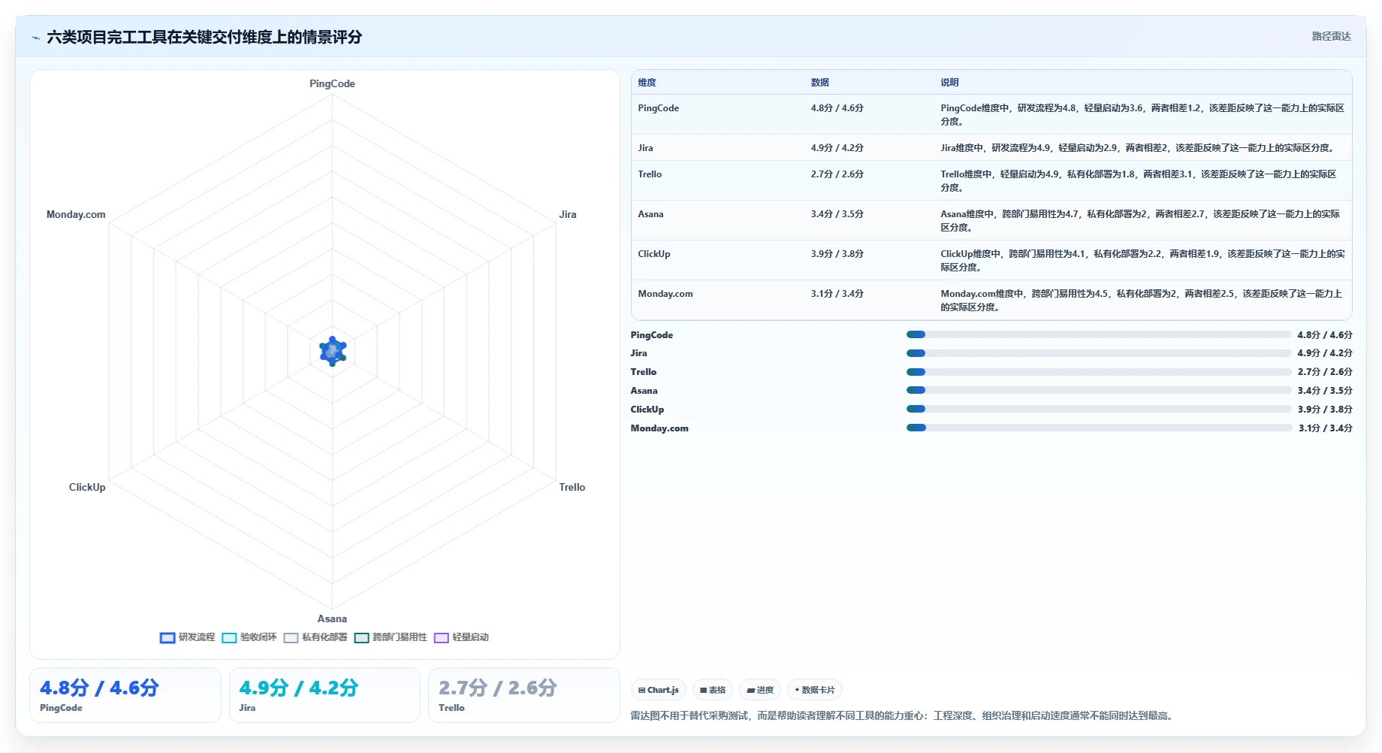1382x753 pixels.
Task: Click the Monday.com progress bar
Action: 1099,428
